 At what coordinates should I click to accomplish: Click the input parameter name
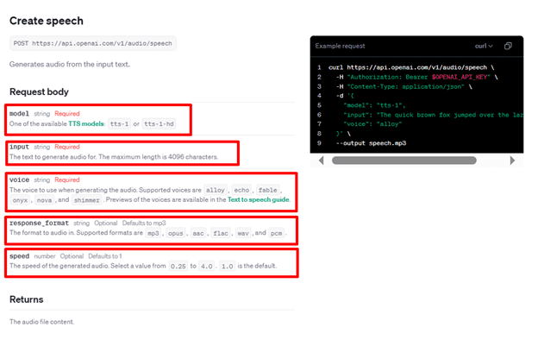tap(19, 147)
